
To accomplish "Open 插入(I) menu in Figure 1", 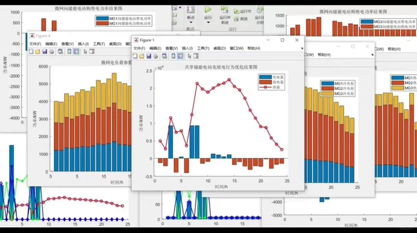I will tap(187, 48).
